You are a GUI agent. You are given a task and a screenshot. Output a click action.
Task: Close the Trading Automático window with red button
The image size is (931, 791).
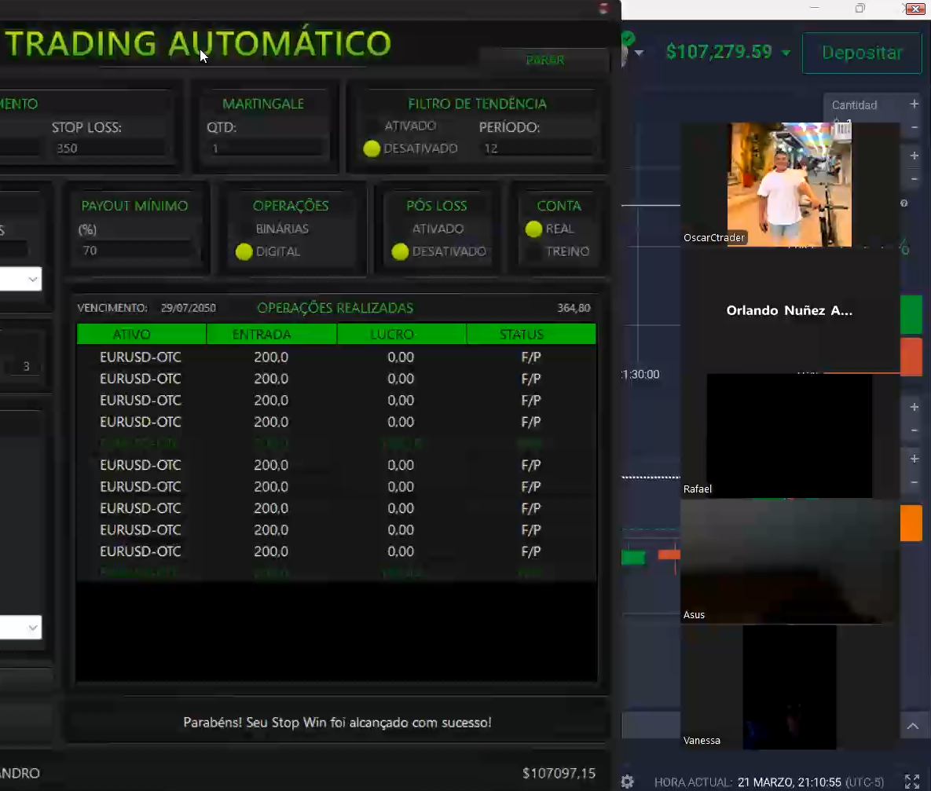point(603,9)
